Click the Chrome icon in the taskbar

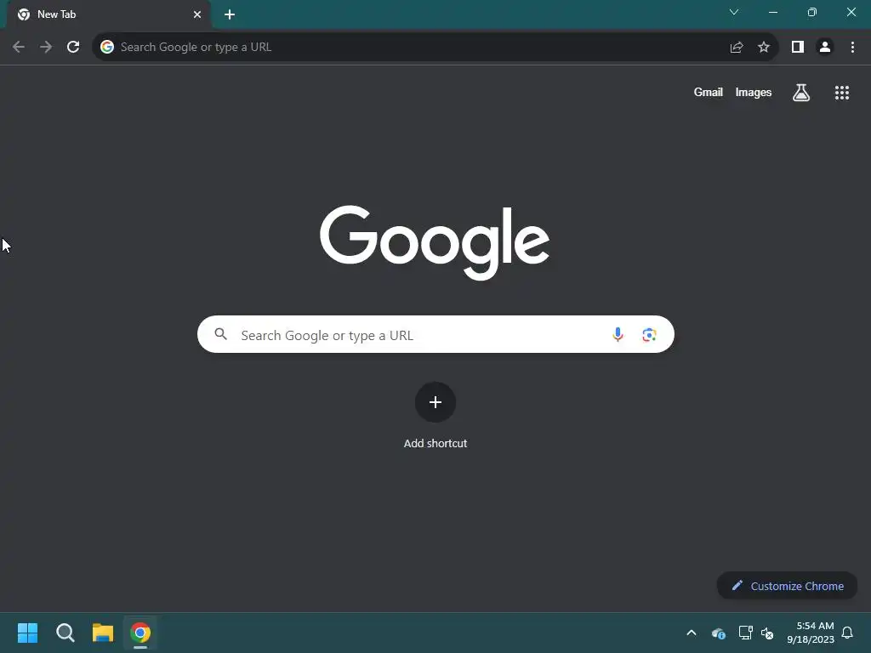click(x=140, y=633)
